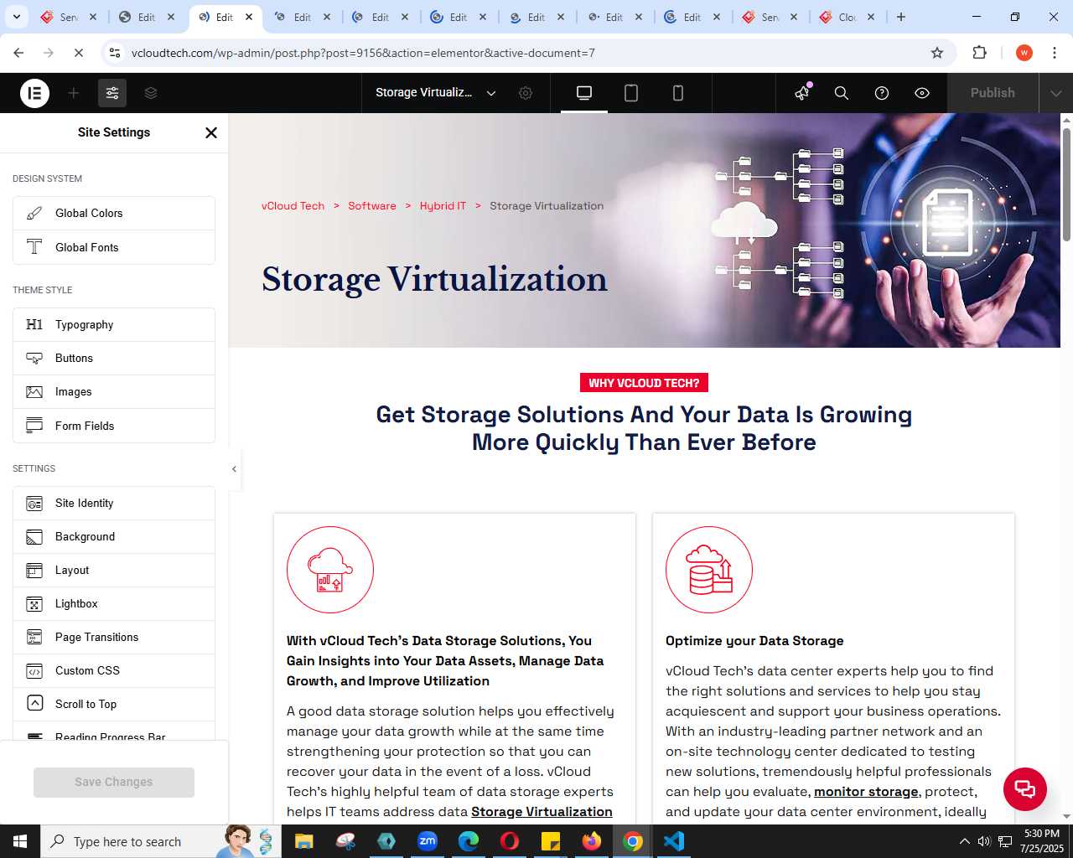The image size is (1073, 858).
Task: Click the cloud analytics circle icon
Action: 330,570
